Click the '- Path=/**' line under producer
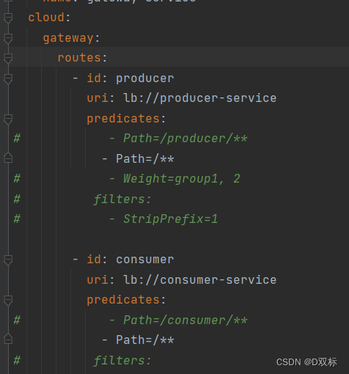The image size is (349, 374). 138,159
